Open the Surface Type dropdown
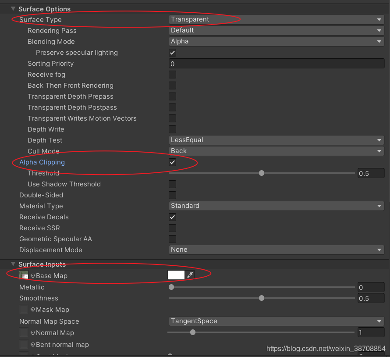The image size is (390, 357). click(x=277, y=19)
